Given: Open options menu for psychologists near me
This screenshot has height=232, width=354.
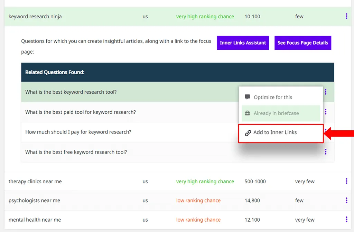Looking at the screenshot, I should click(x=346, y=200).
